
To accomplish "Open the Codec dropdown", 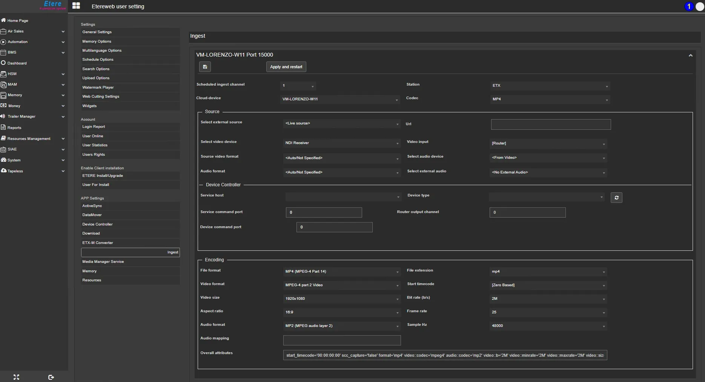I will point(550,99).
